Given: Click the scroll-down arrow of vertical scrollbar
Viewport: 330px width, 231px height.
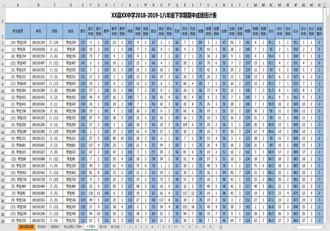Looking at the screenshot, I should (x=328, y=222).
